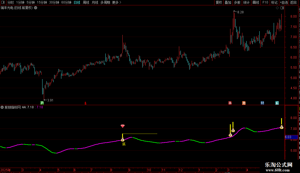Click the money bag above 底 label
Screen dimensions: 300x173
[x=123, y=140]
